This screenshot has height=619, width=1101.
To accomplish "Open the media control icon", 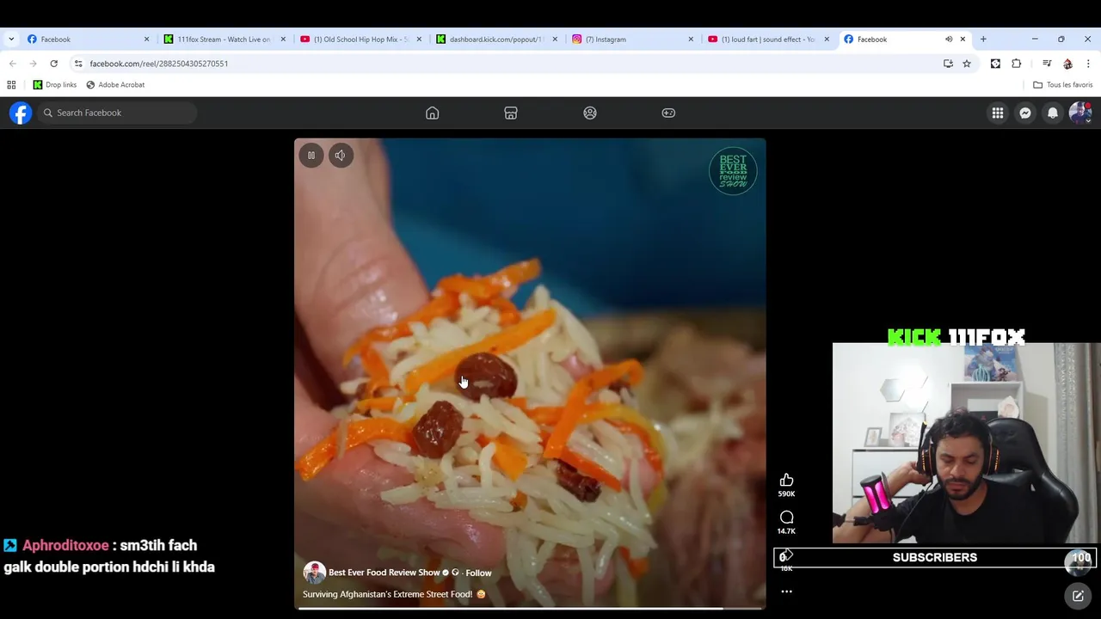I will 1047,64.
